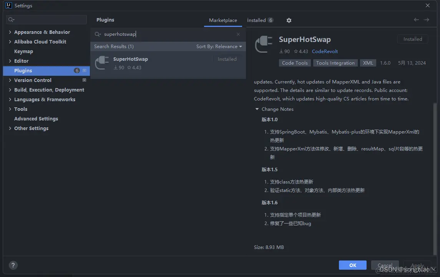Expand the Version Control node

(x=10, y=80)
